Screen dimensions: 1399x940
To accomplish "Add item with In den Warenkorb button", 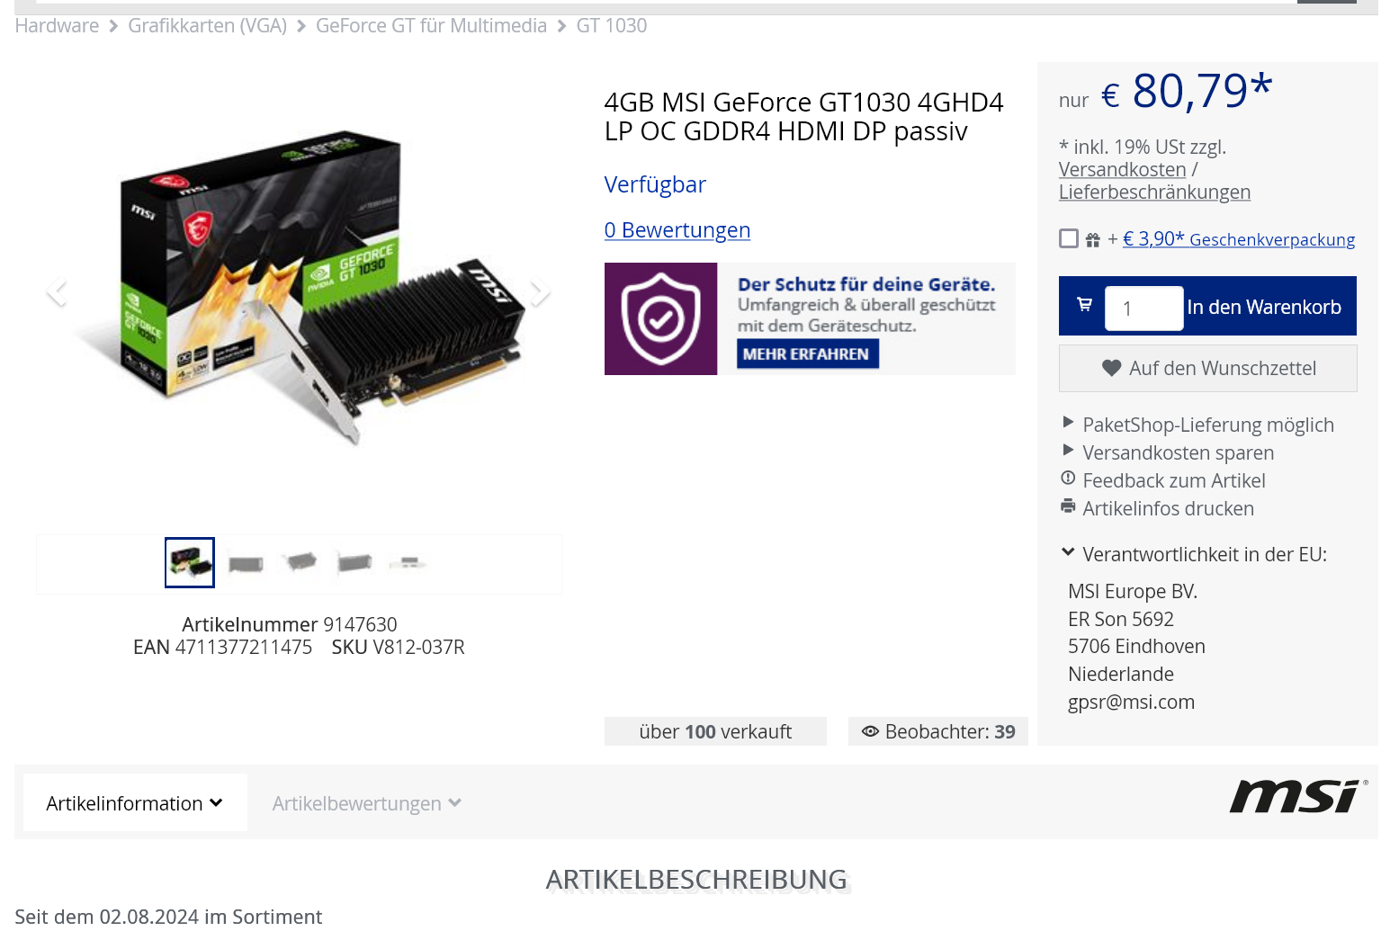I will coord(1264,307).
